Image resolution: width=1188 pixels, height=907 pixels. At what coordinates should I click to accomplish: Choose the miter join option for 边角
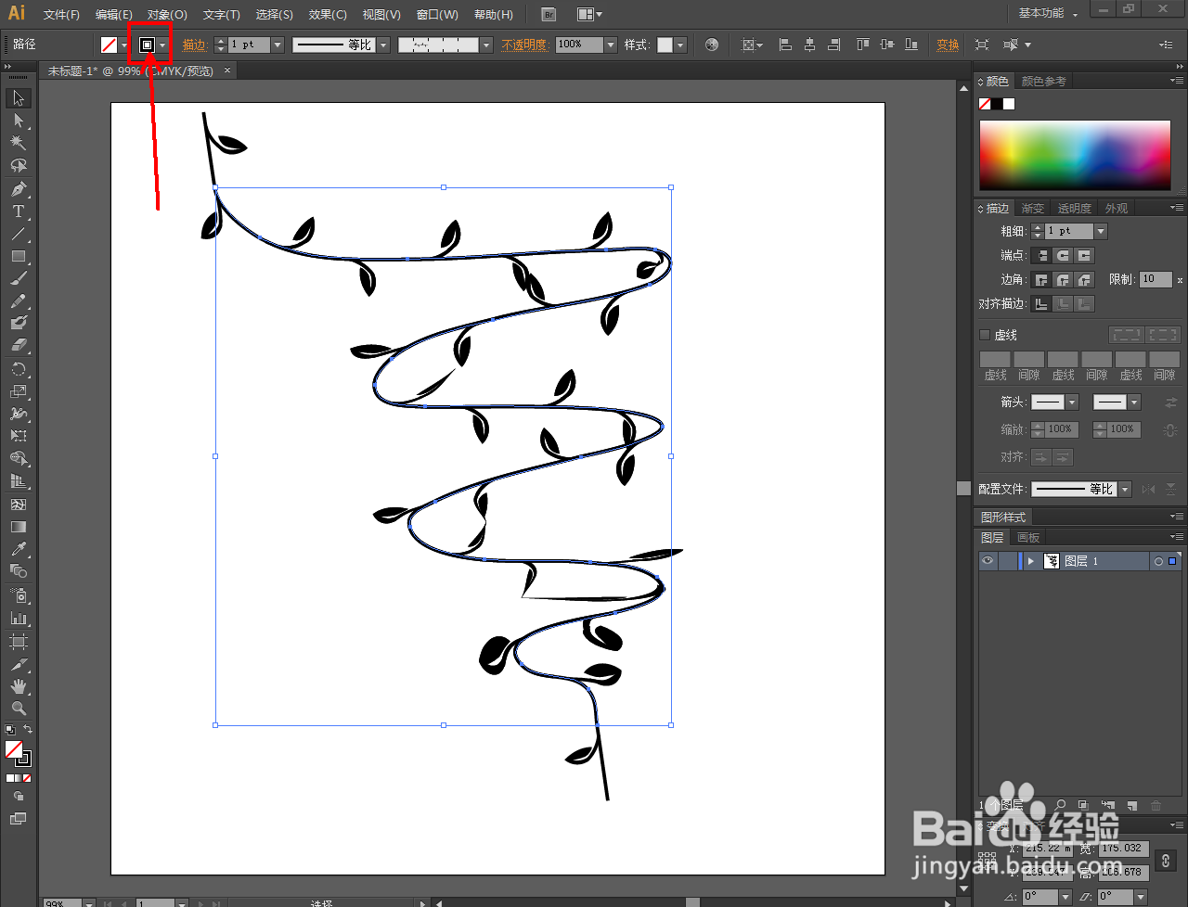(1041, 279)
